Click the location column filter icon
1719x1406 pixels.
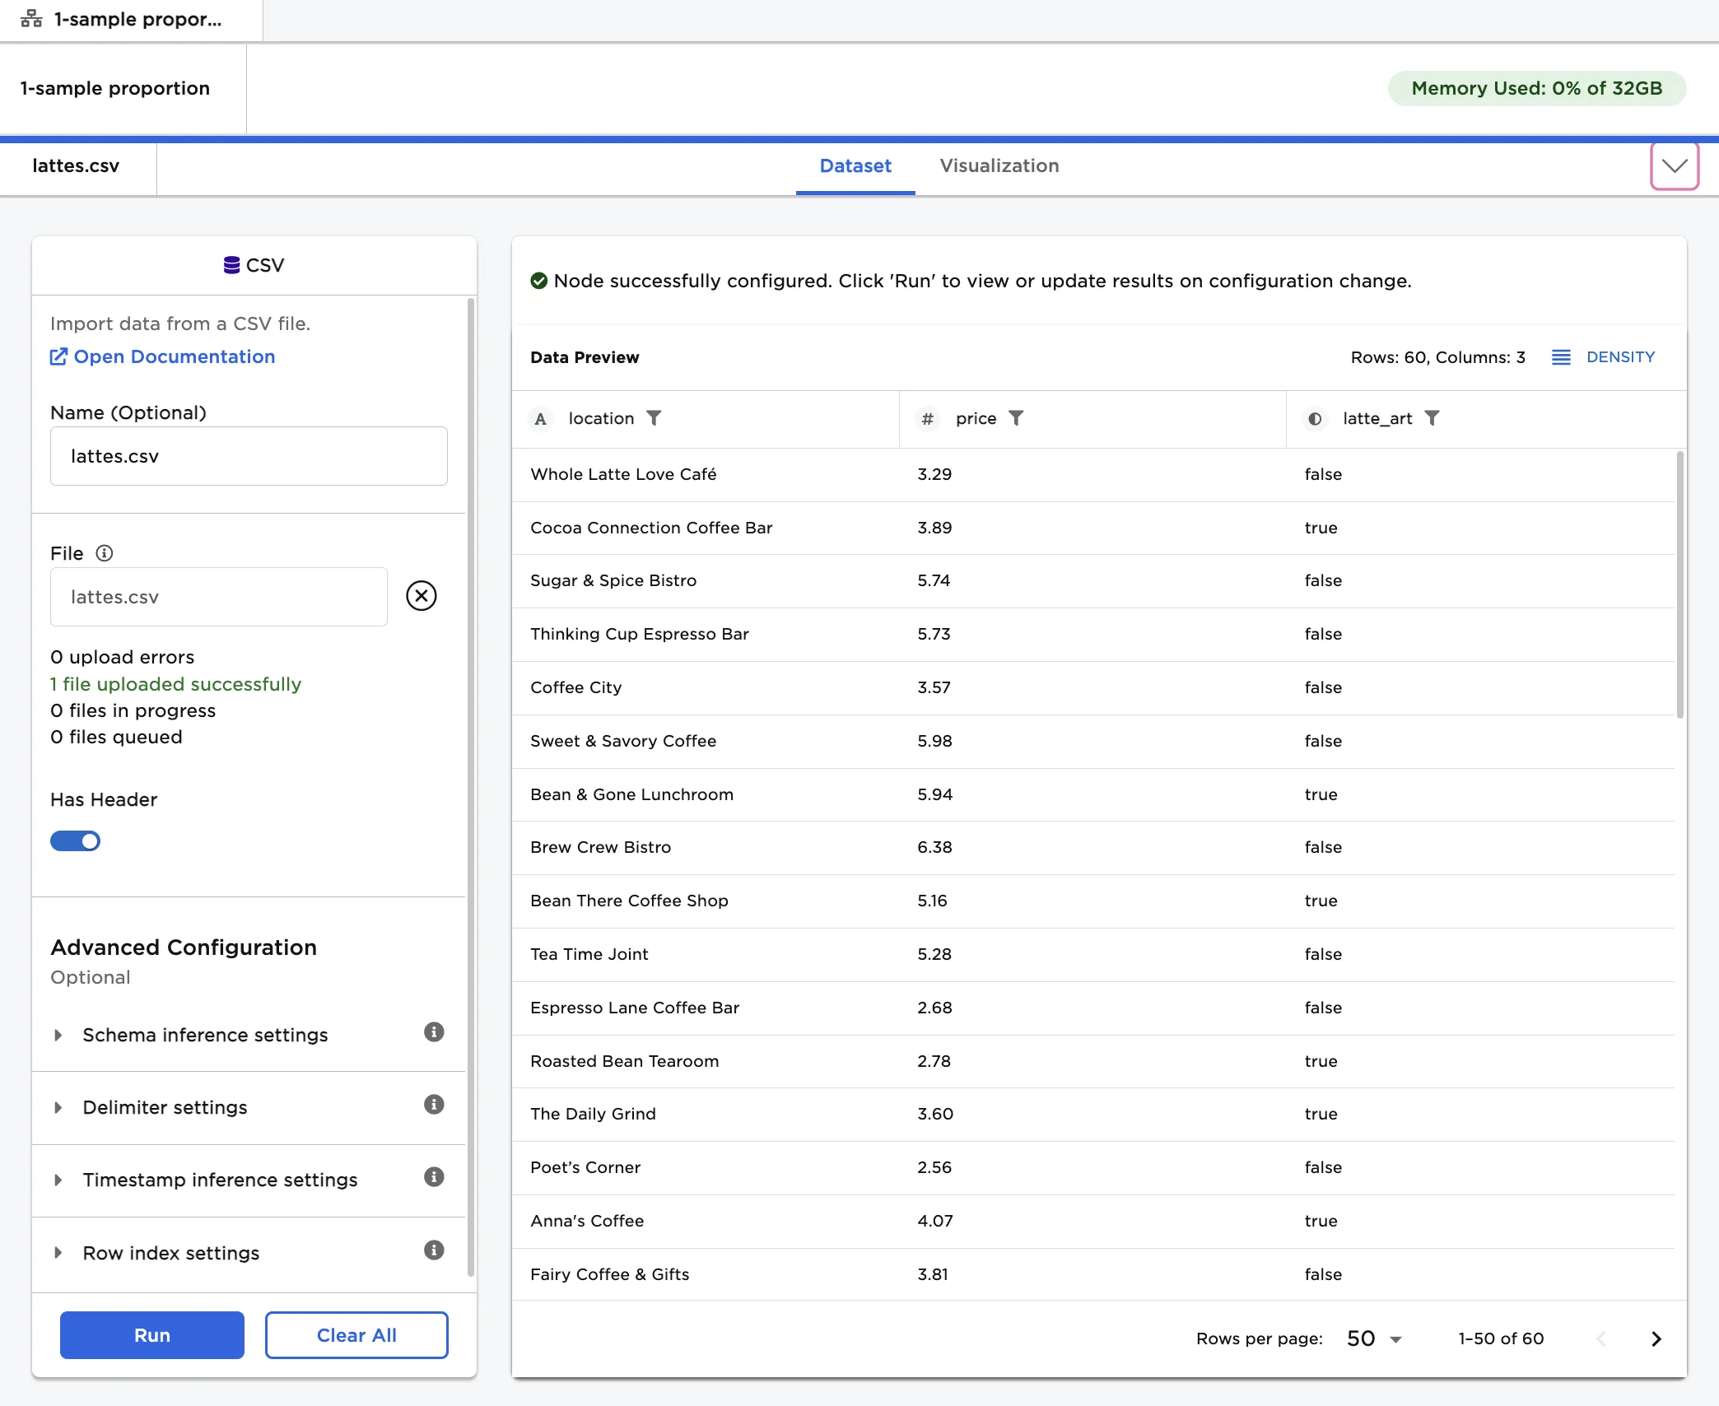point(654,418)
